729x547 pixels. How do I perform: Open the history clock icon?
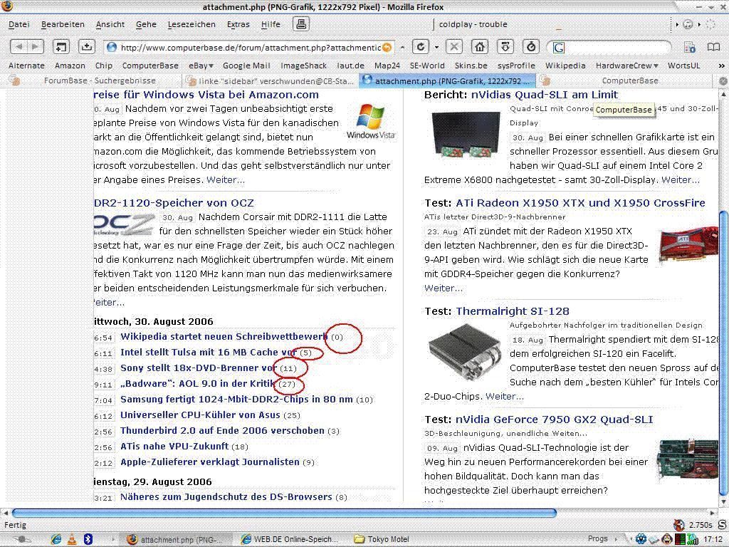[531, 47]
